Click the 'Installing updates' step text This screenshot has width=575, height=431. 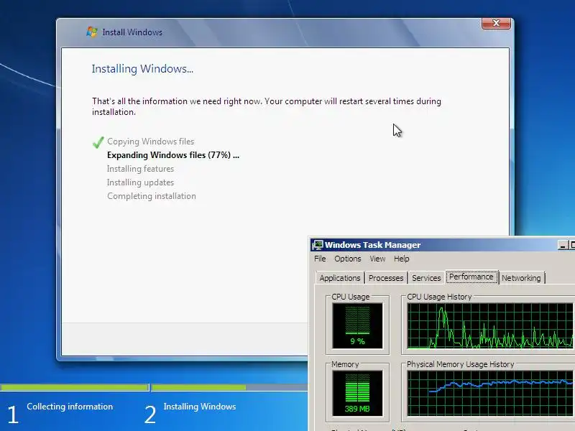pyautogui.click(x=140, y=182)
